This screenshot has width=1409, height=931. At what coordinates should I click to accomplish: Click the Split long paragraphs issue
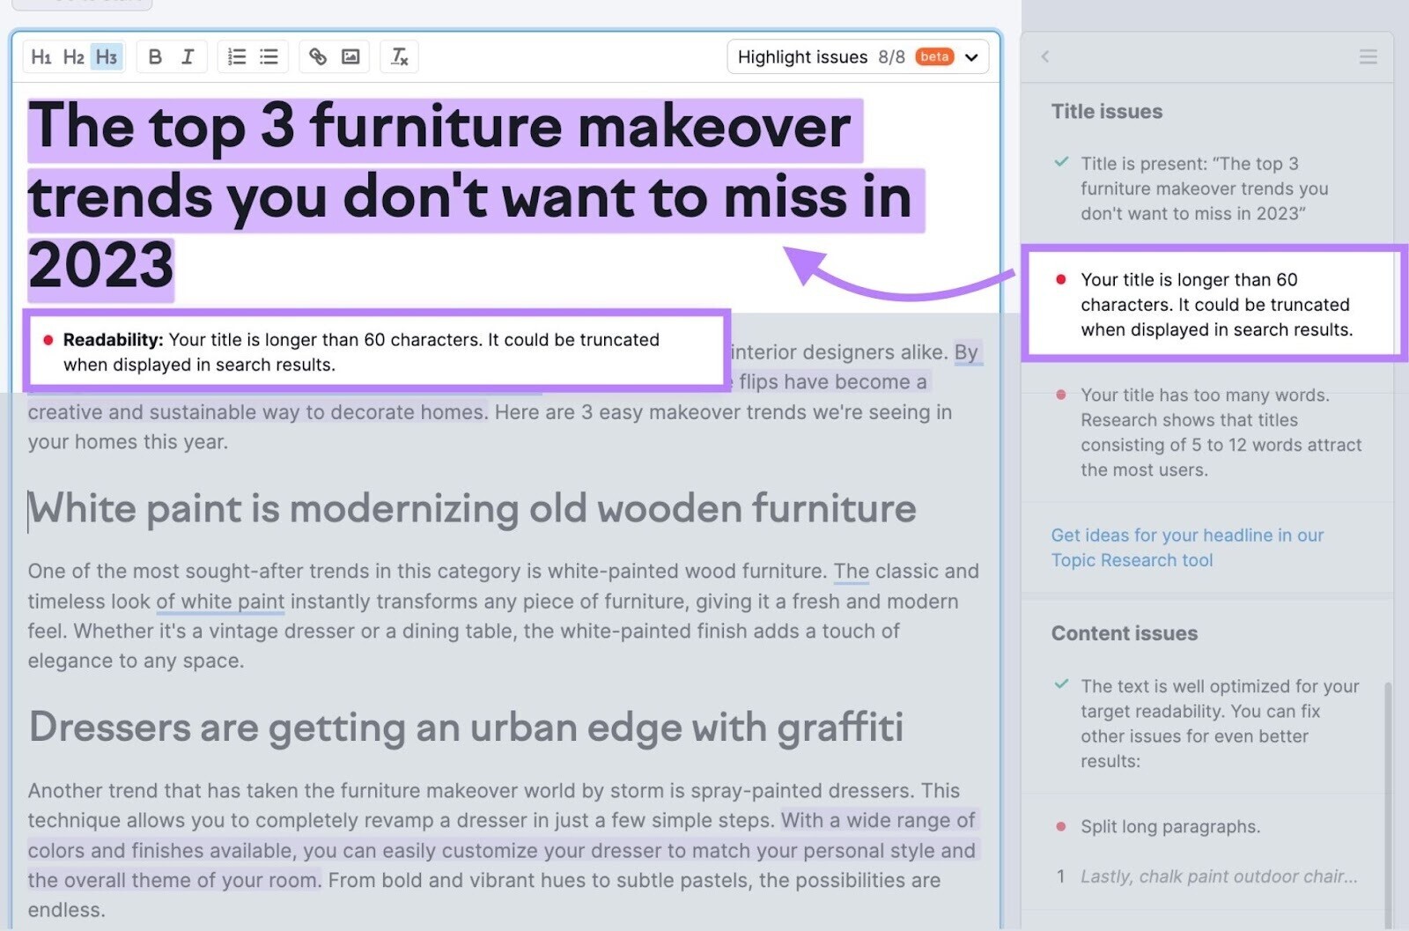click(x=1171, y=827)
